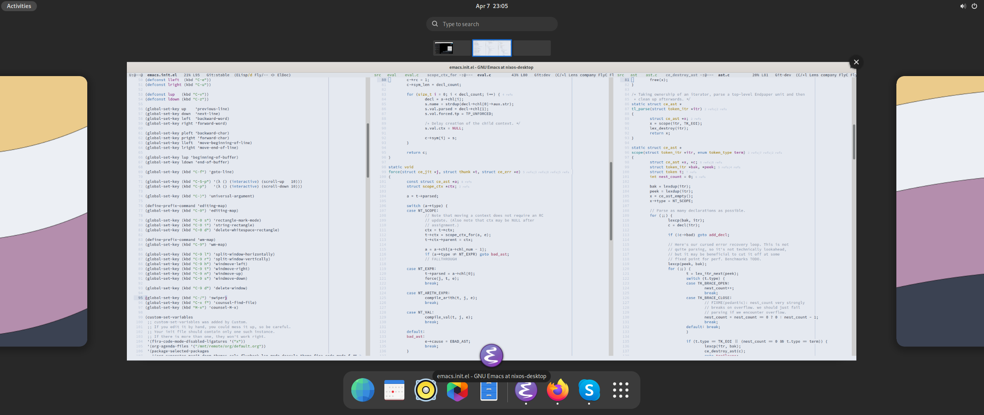Select the highlighted second workspace thumbnail
Screen dimensions: 984x415
[492, 48]
